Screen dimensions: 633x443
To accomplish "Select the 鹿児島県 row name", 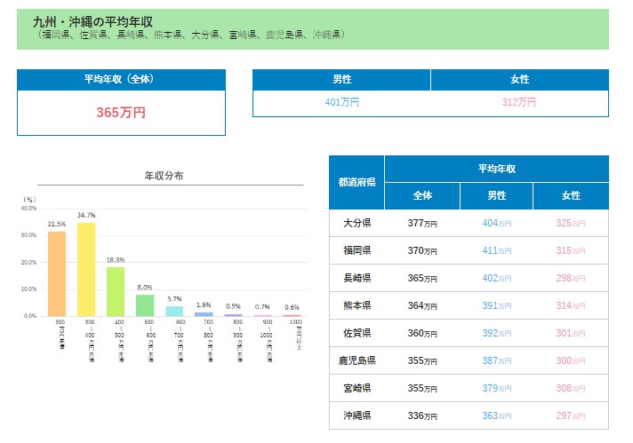I will click(357, 360).
